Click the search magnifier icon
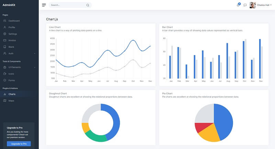The width and height of the screenshot is (275, 149). tap(88, 5)
